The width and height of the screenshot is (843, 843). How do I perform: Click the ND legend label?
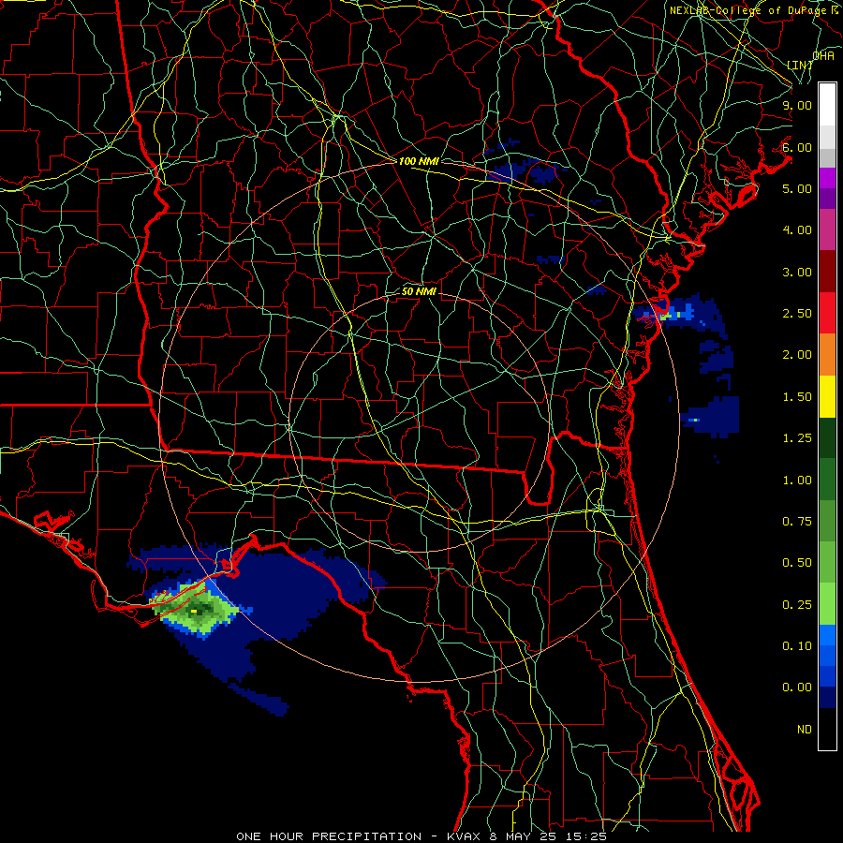tap(805, 730)
